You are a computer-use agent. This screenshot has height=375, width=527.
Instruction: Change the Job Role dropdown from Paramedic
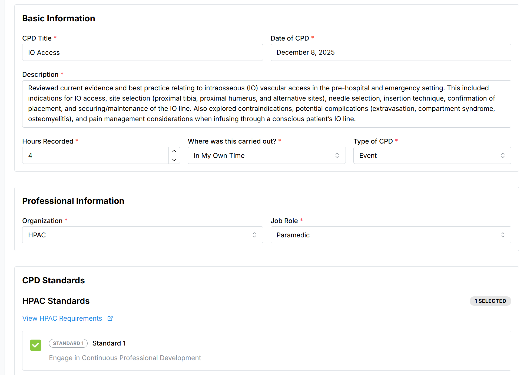pos(390,235)
